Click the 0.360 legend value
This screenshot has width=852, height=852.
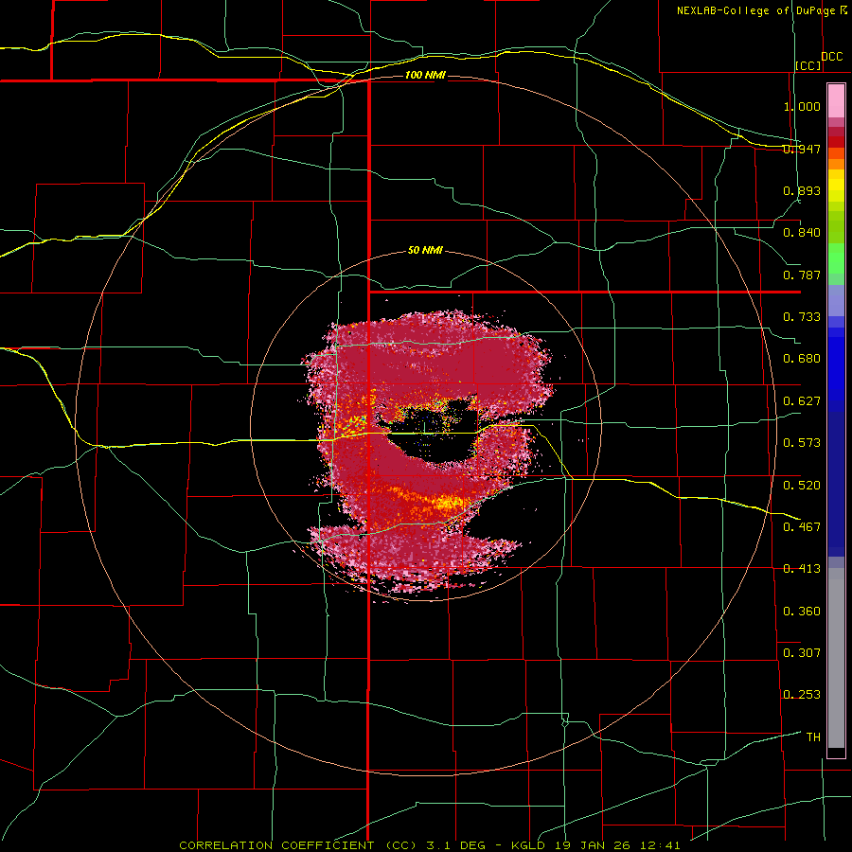[802, 612]
